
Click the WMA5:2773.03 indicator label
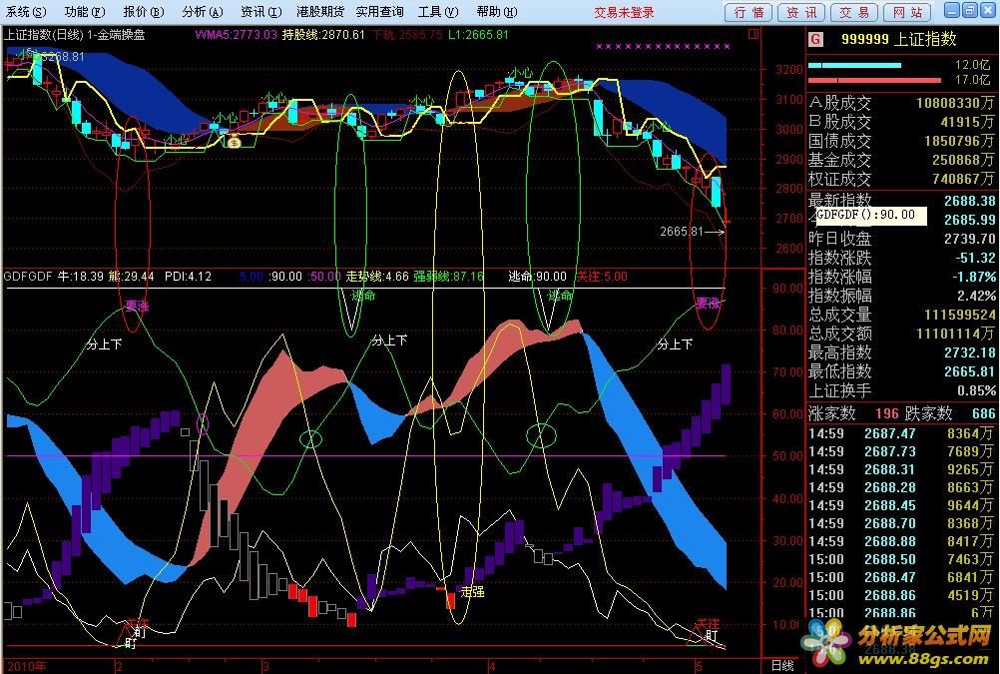[236, 35]
